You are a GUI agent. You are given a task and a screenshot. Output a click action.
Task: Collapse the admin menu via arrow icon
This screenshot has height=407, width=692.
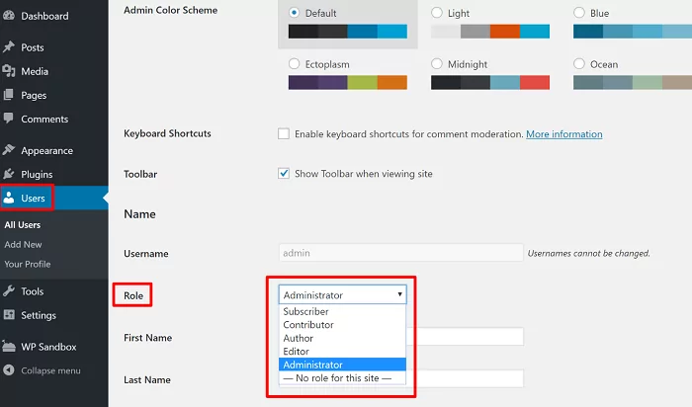coord(9,370)
